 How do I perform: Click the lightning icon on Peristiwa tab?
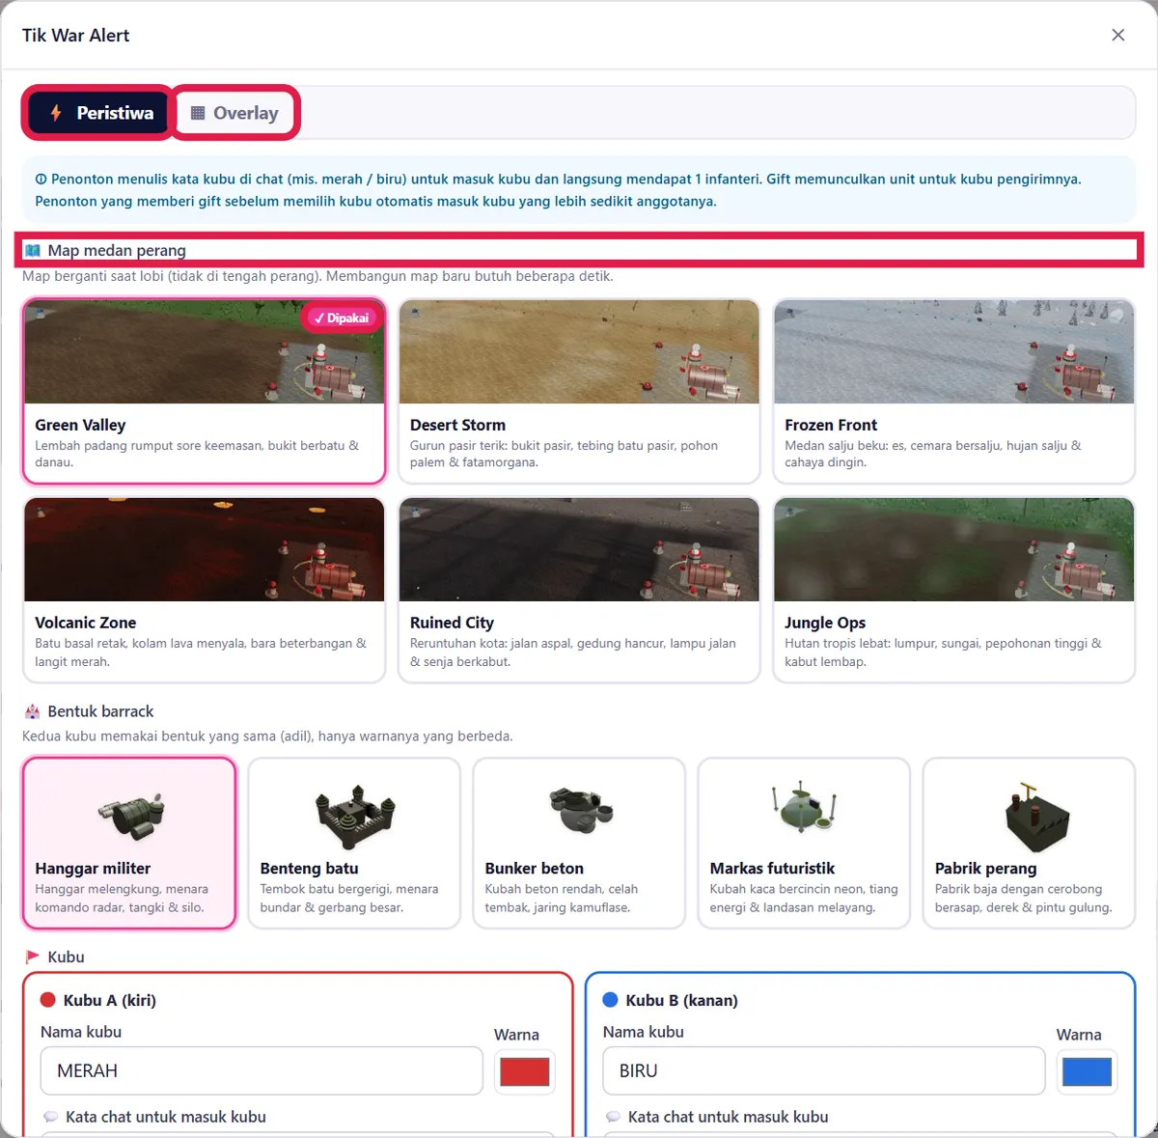pos(56,113)
